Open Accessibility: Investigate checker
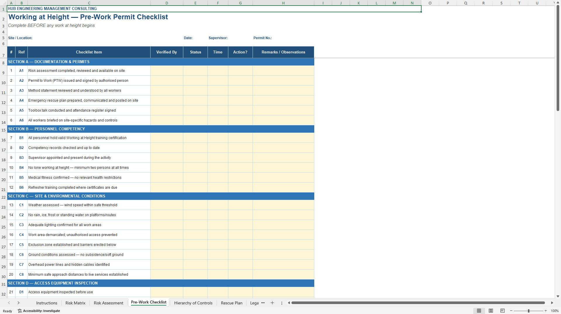The image size is (561, 314). pos(39,311)
